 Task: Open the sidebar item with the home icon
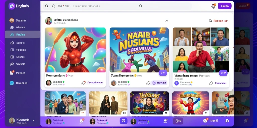click(x=18, y=27)
